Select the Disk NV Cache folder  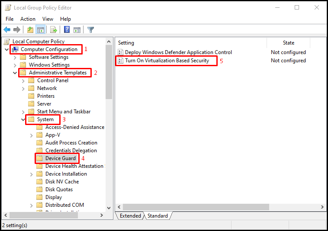62,182
